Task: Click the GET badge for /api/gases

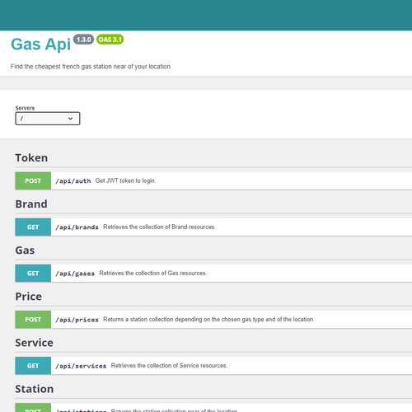Action: tap(33, 273)
